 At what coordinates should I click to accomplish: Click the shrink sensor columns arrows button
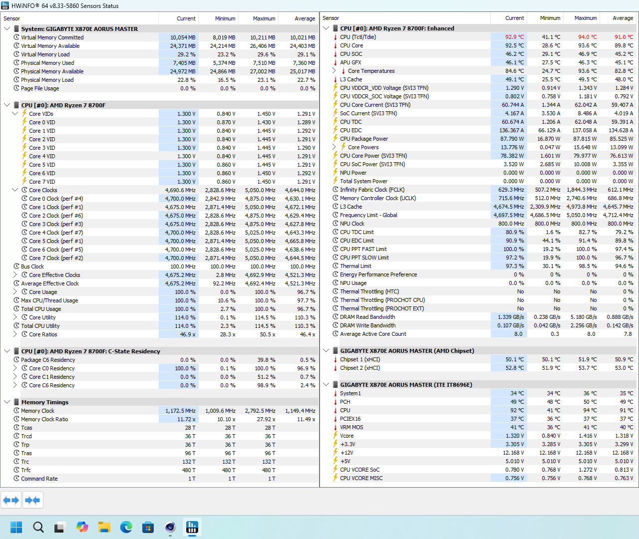[x=32, y=500]
